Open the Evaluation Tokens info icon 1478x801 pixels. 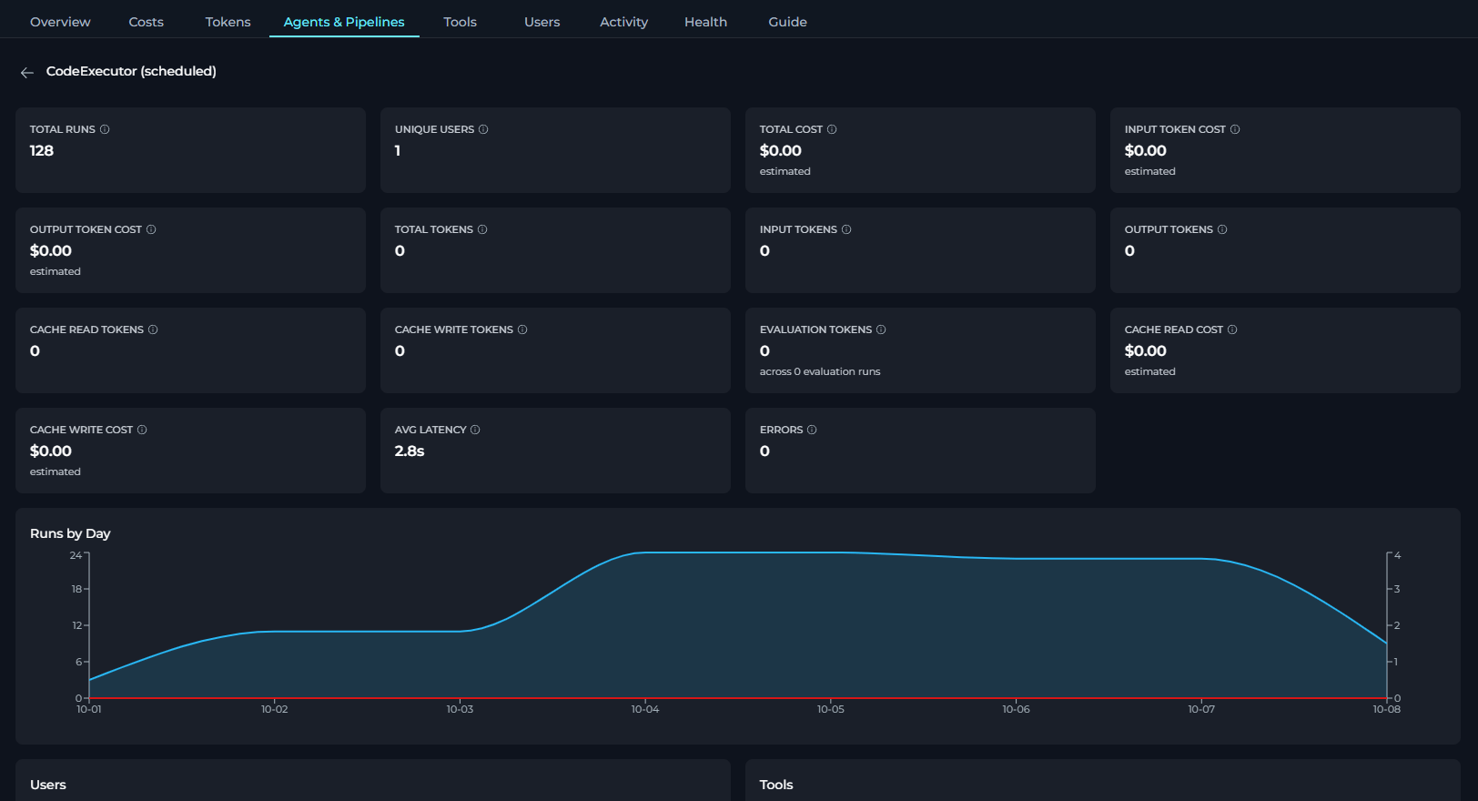(x=881, y=330)
